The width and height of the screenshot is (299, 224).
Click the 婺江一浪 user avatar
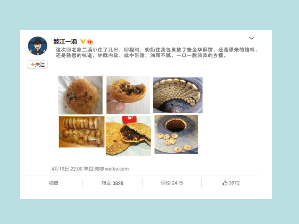[38, 46]
